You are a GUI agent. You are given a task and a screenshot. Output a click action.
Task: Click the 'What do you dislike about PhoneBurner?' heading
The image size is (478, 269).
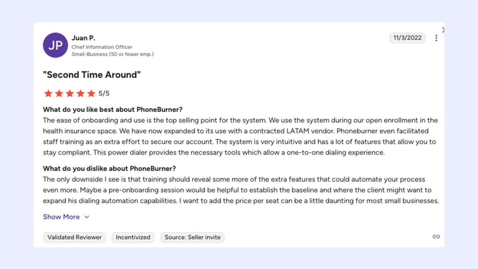109,169
